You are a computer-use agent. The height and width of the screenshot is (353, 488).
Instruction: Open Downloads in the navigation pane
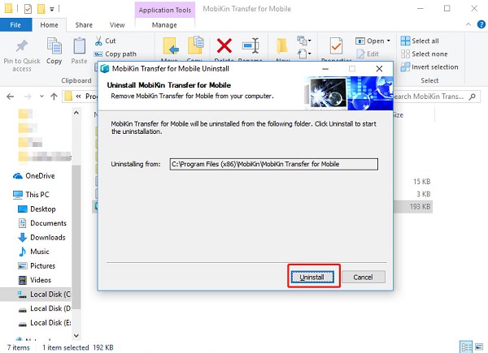41,237
